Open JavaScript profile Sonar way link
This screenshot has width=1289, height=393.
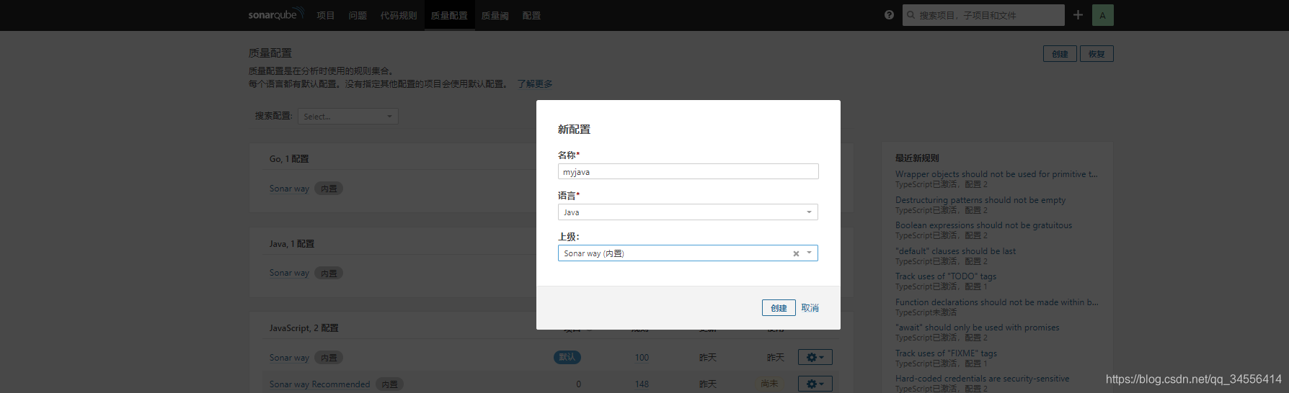tap(289, 358)
